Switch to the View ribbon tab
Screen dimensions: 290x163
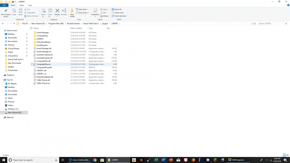click(30, 5)
